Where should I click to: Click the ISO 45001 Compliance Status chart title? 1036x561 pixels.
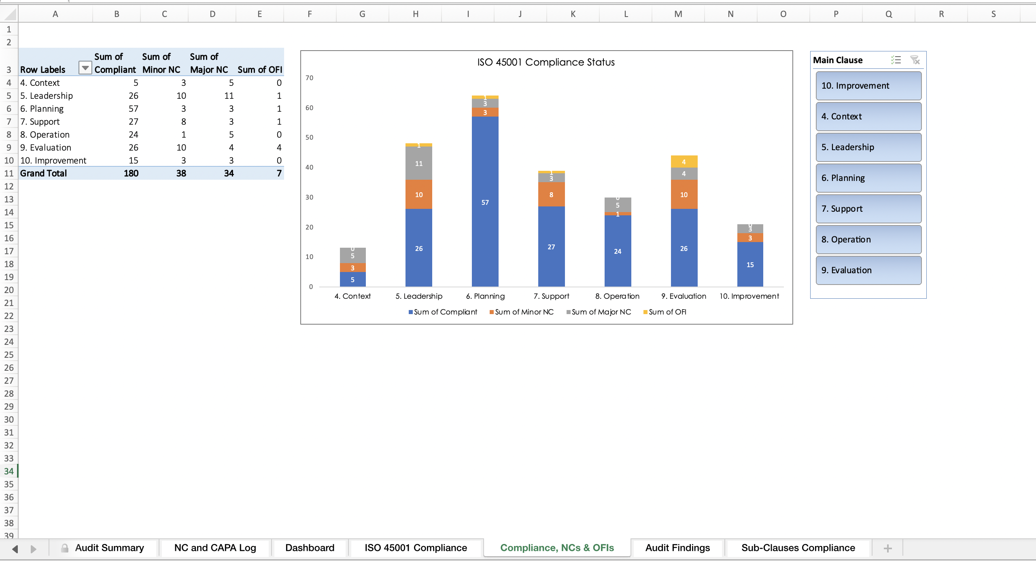546,62
